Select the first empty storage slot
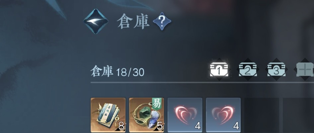This screenshot has width=314, height=133. tap(262, 115)
